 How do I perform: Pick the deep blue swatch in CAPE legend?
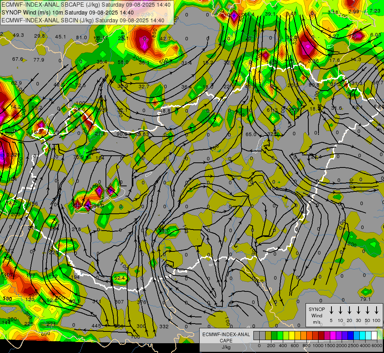pos(351,335)
